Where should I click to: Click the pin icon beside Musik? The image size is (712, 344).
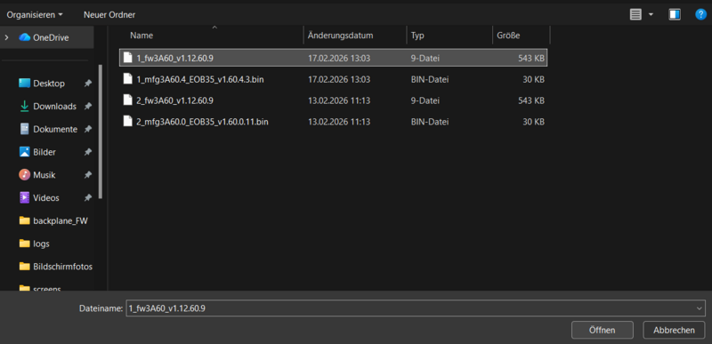(87, 174)
